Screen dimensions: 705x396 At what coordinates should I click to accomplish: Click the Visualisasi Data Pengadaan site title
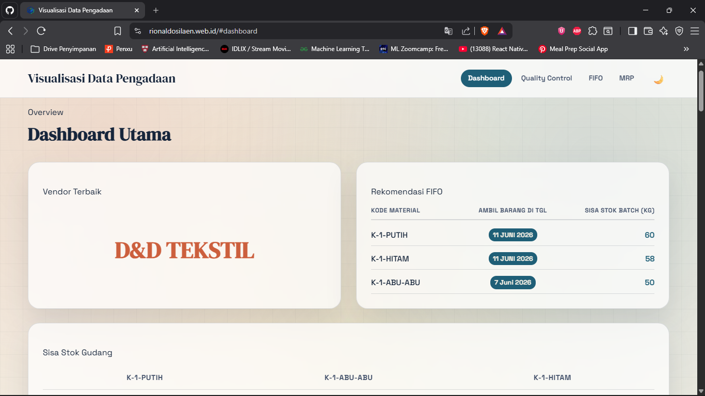102,78
